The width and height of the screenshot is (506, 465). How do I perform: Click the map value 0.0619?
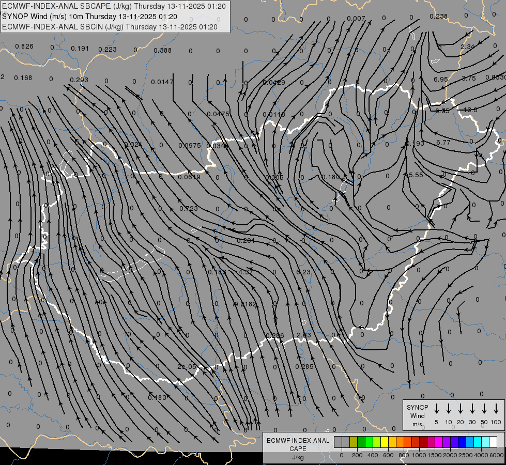pyautogui.click(x=189, y=177)
